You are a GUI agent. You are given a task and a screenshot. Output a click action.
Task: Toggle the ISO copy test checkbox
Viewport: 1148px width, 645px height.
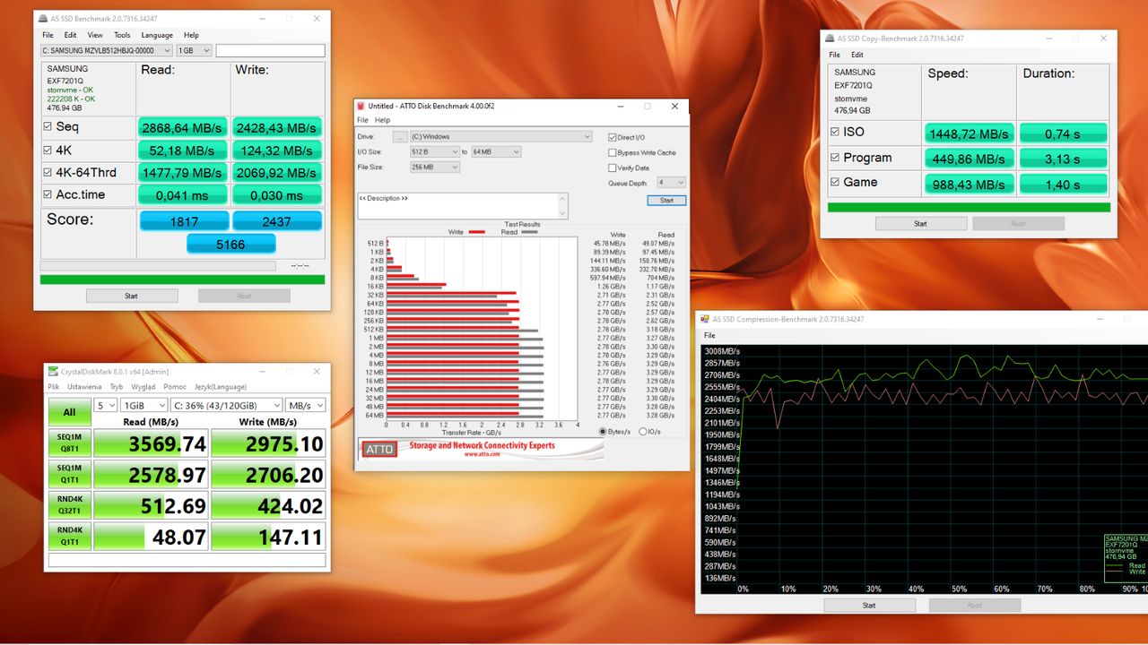(x=835, y=132)
